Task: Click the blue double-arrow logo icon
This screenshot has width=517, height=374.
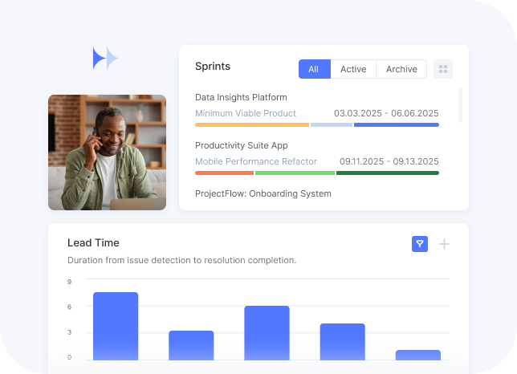Action: [x=105, y=59]
